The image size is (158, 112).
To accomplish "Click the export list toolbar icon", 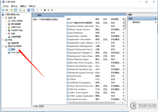I will (x=24, y=10).
